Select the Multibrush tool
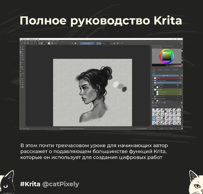 [23, 60]
